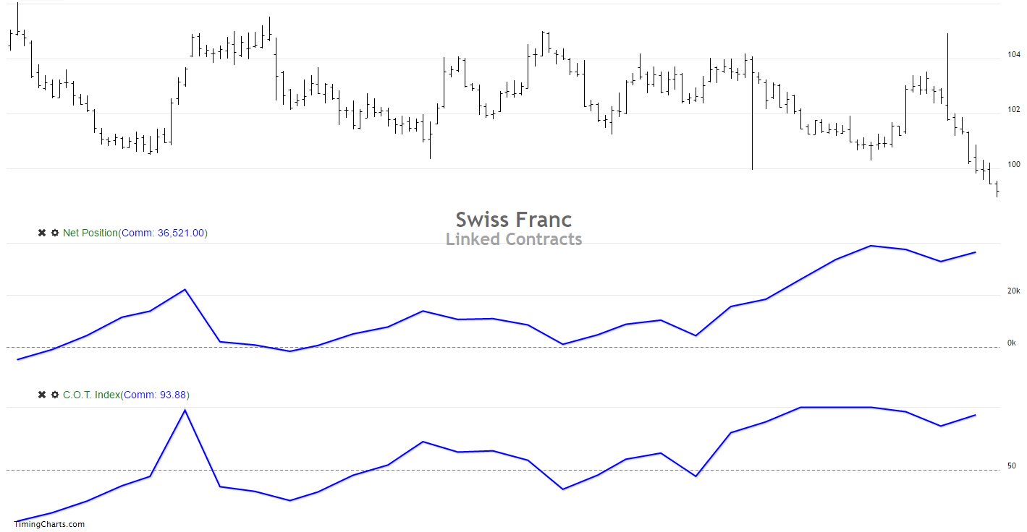Select the Comm: 36,521.00 value text
The width and height of the screenshot is (1027, 532).
(x=164, y=233)
